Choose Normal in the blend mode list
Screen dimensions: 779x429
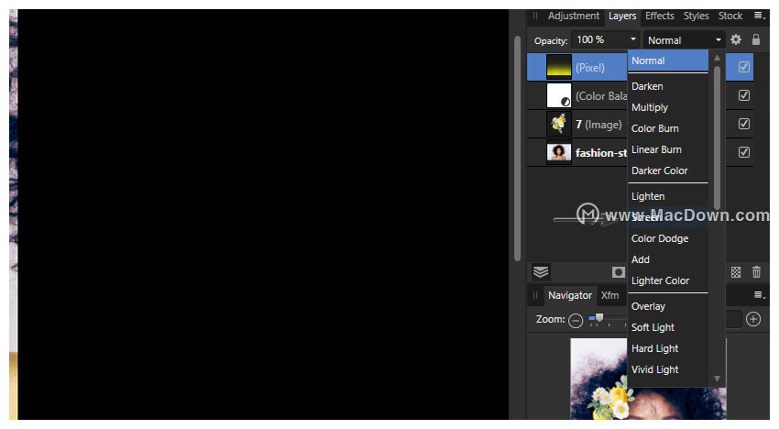pyautogui.click(x=668, y=60)
